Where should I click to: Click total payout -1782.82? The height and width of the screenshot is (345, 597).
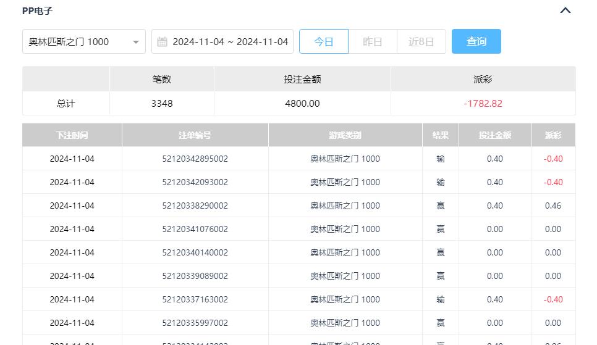coord(483,104)
